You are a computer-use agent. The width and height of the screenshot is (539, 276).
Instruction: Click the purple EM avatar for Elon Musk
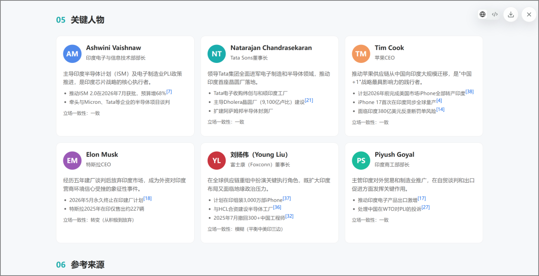72,161
